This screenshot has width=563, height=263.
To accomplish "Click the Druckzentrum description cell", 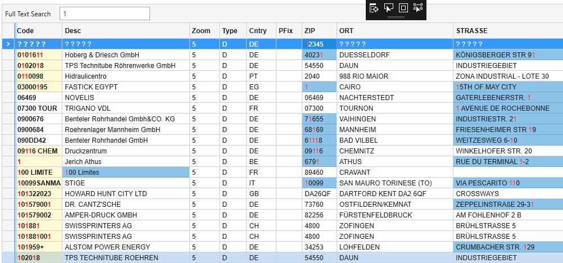I will point(126,151).
